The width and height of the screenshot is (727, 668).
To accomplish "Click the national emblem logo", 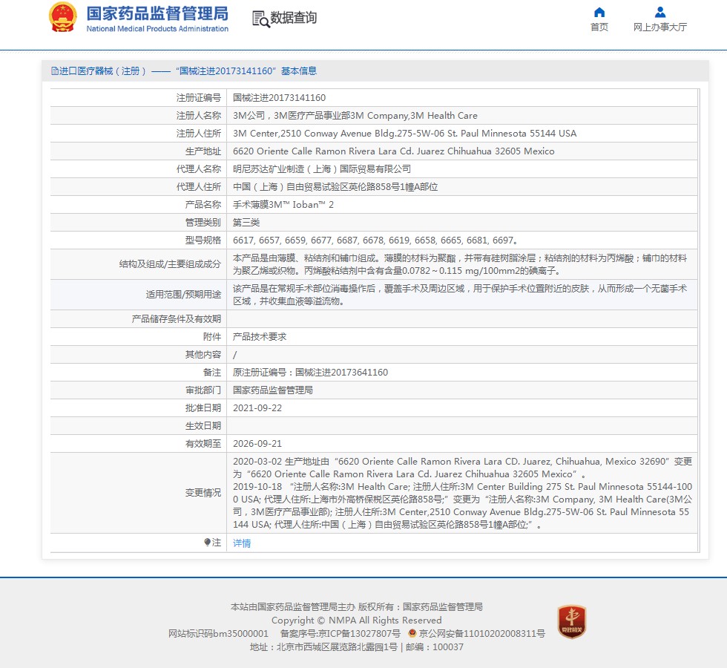I will pyautogui.click(x=62, y=17).
